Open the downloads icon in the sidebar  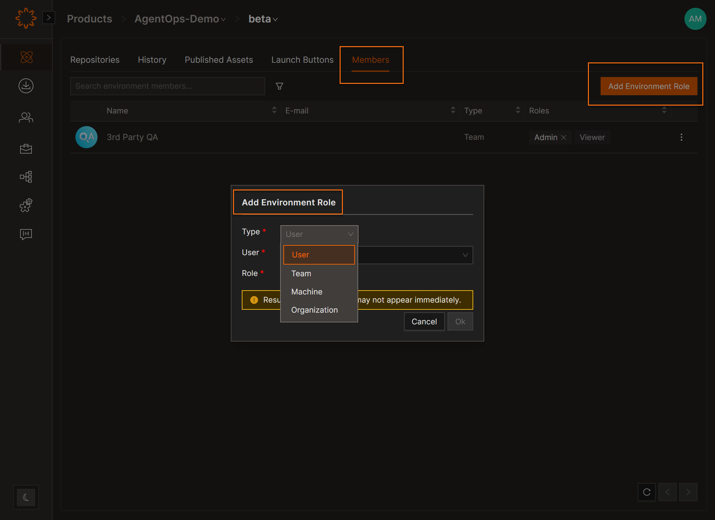tap(26, 86)
